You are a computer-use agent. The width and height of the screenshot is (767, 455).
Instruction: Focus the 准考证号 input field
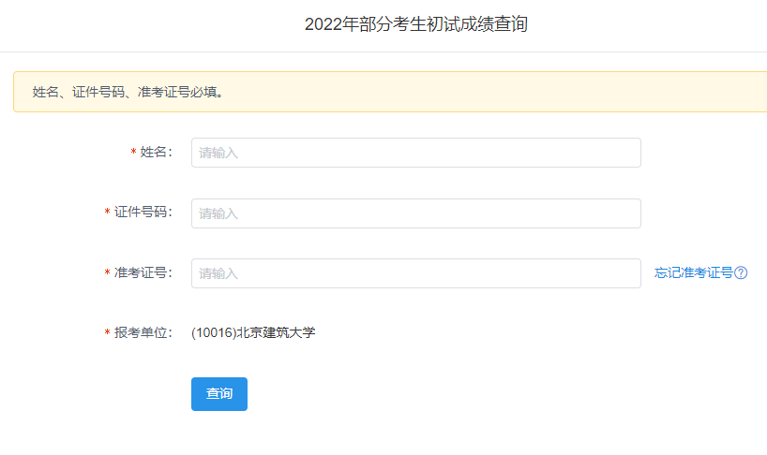(x=415, y=273)
